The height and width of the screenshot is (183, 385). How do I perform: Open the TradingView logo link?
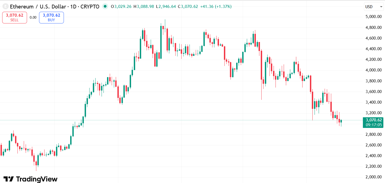tap(30, 179)
